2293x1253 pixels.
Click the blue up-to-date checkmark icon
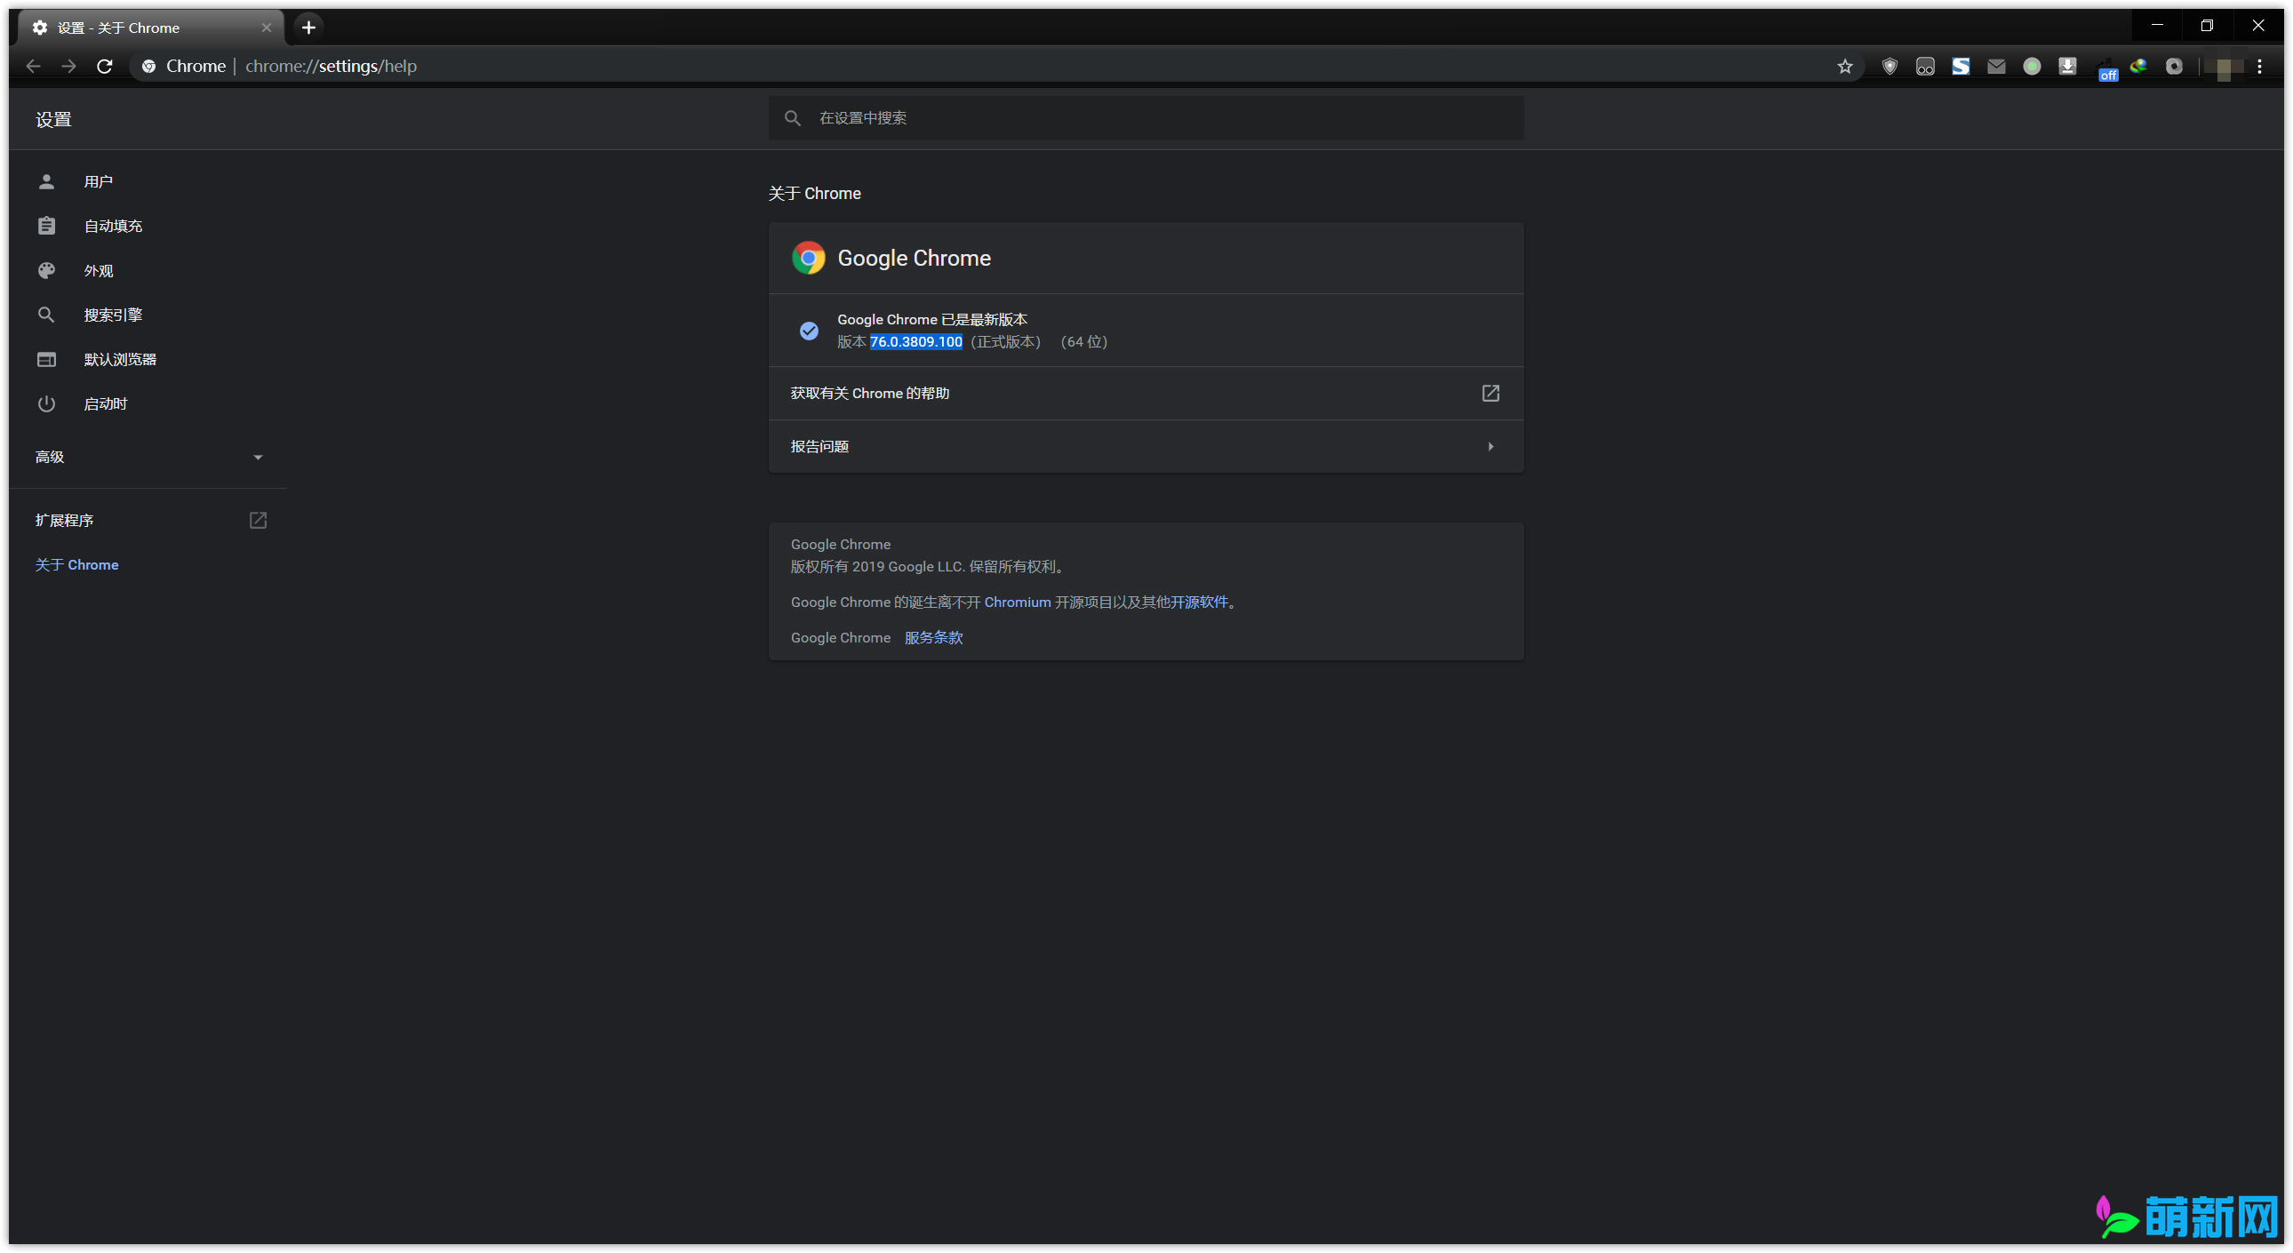coord(808,331)
